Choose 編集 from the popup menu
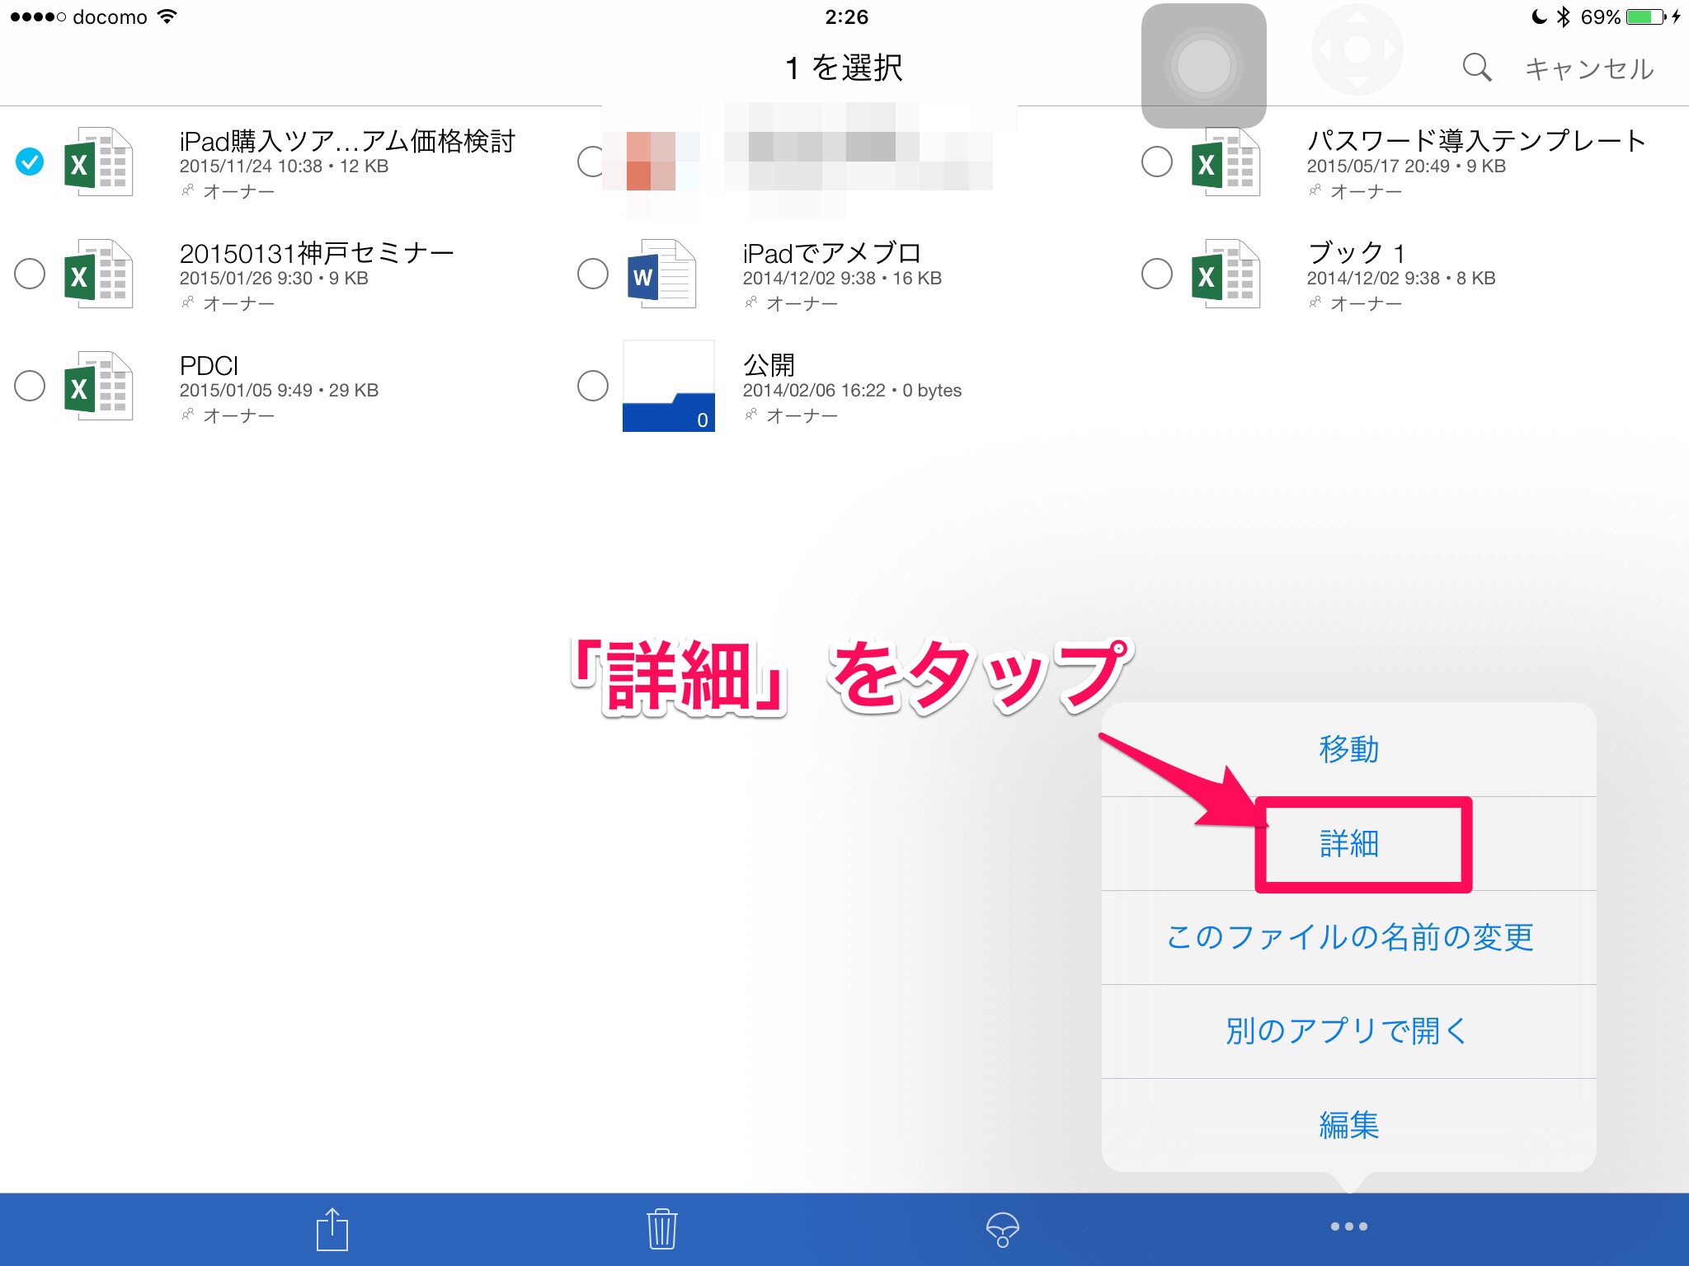This screenshot has height=1266, width=1689. coord(1348,1125)
